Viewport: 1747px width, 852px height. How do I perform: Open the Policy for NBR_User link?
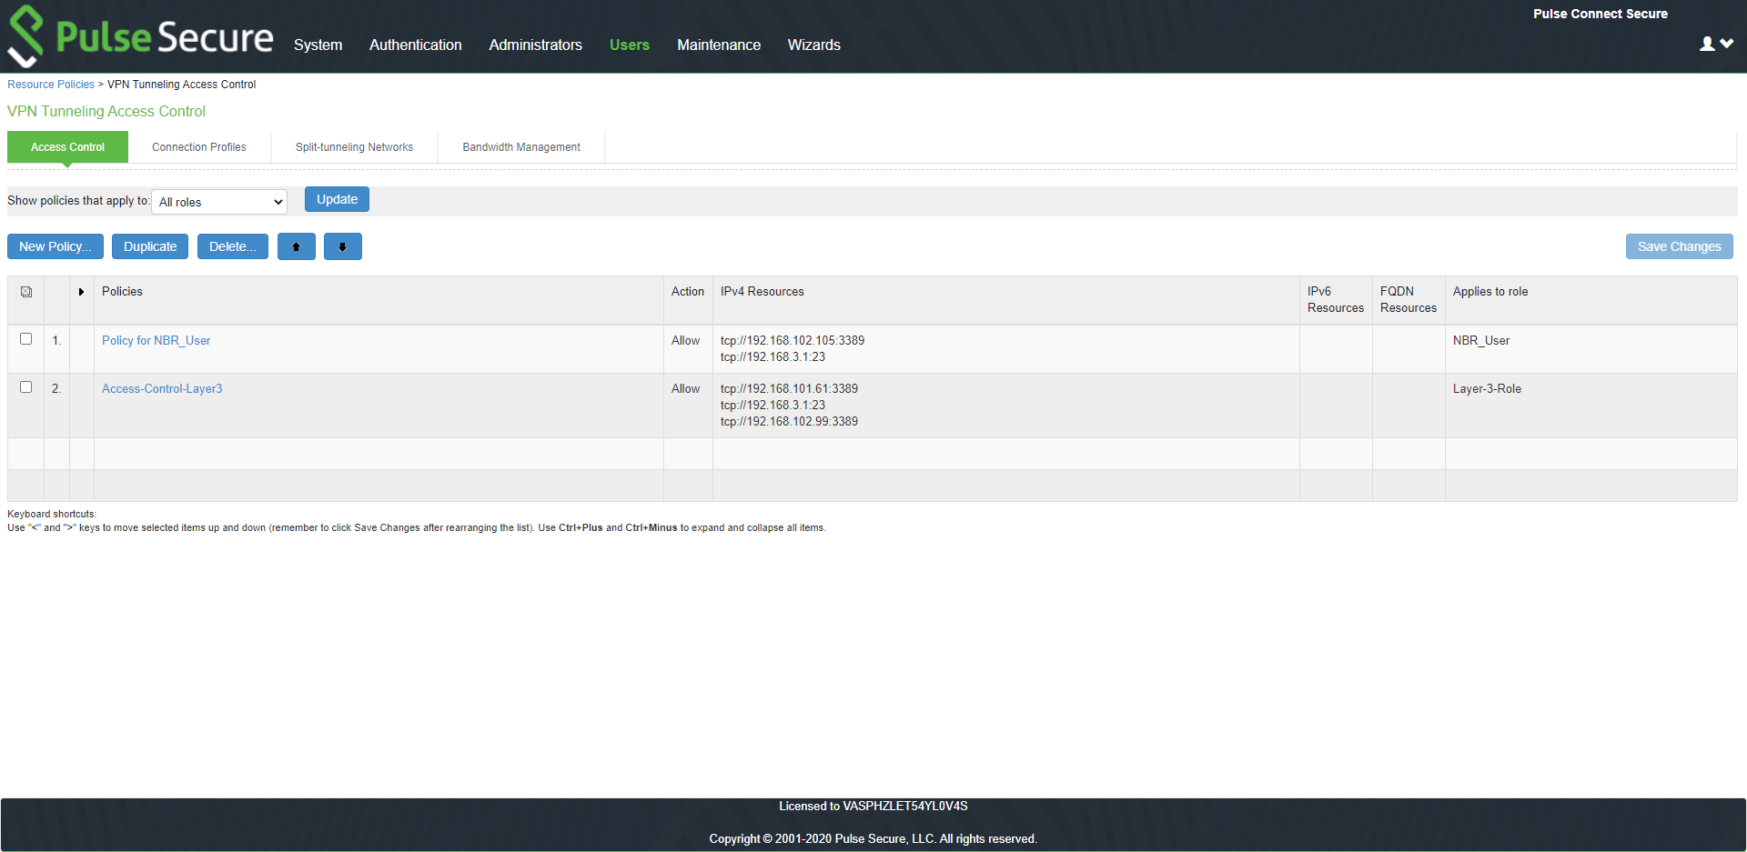click(x=156, y=340)
